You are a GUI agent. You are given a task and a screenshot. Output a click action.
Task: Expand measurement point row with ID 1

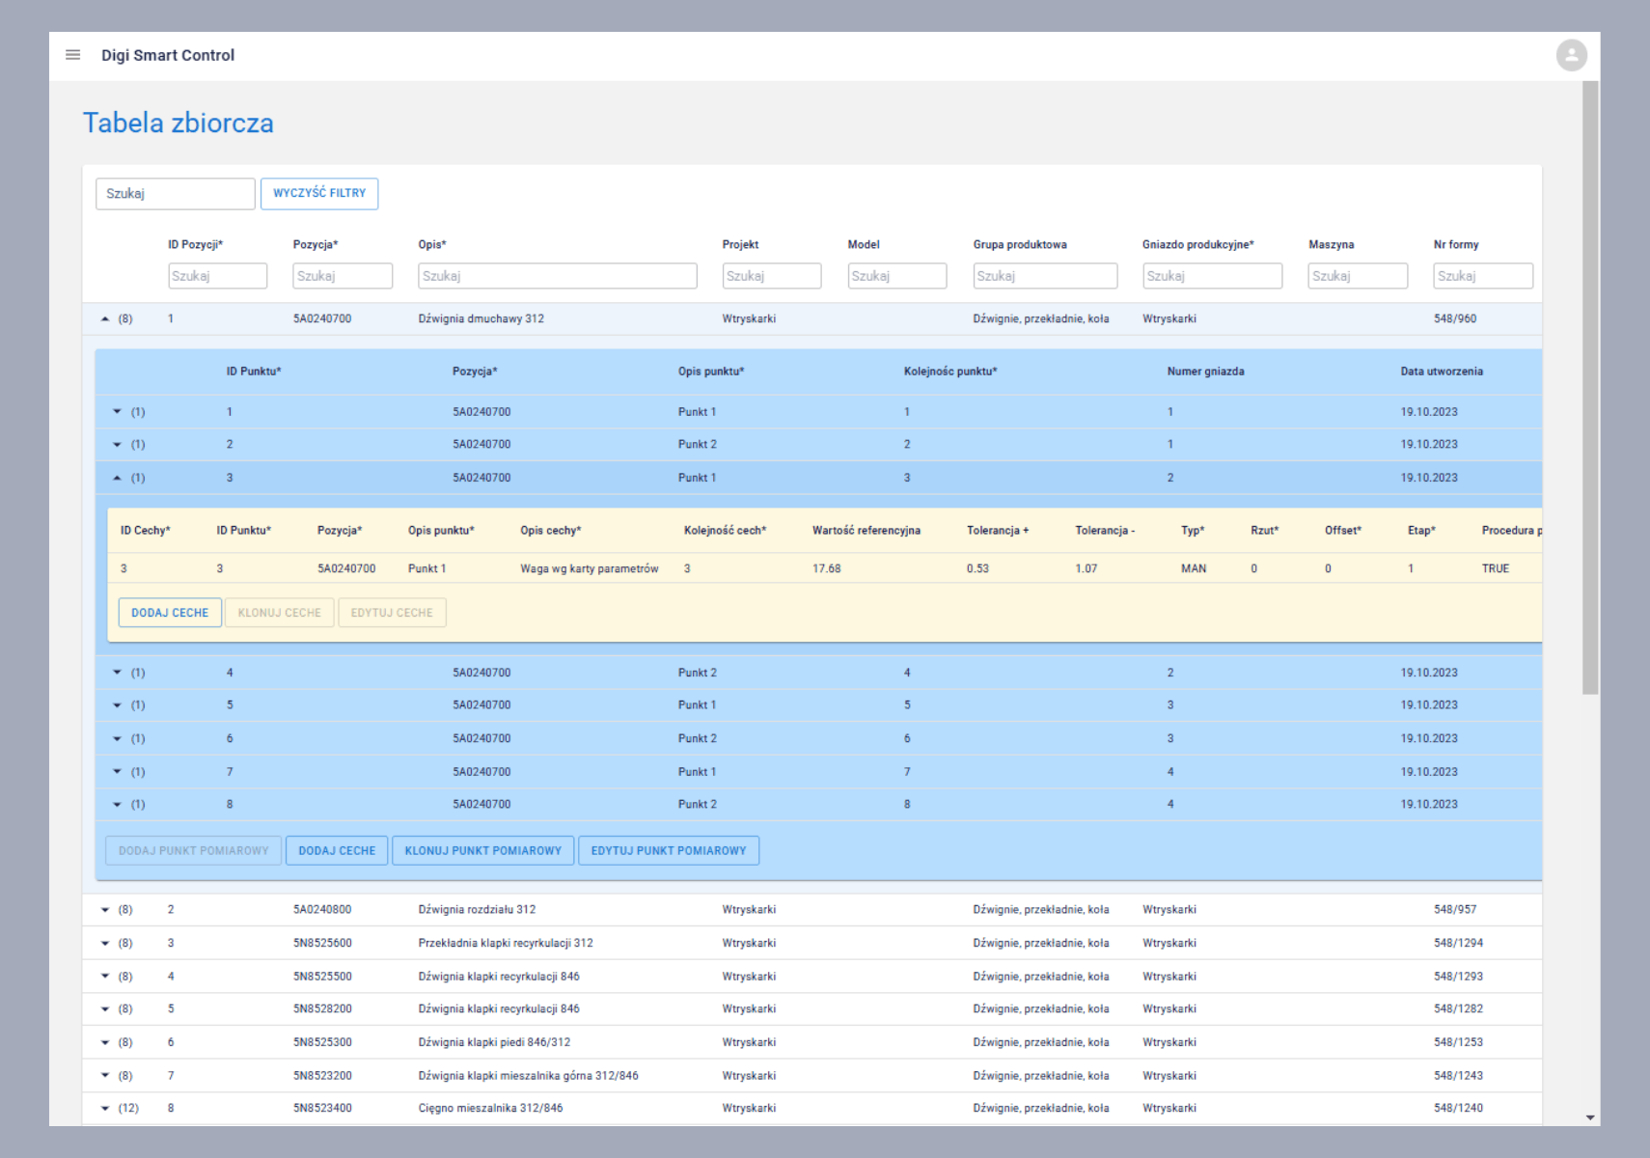pos(118,412)
